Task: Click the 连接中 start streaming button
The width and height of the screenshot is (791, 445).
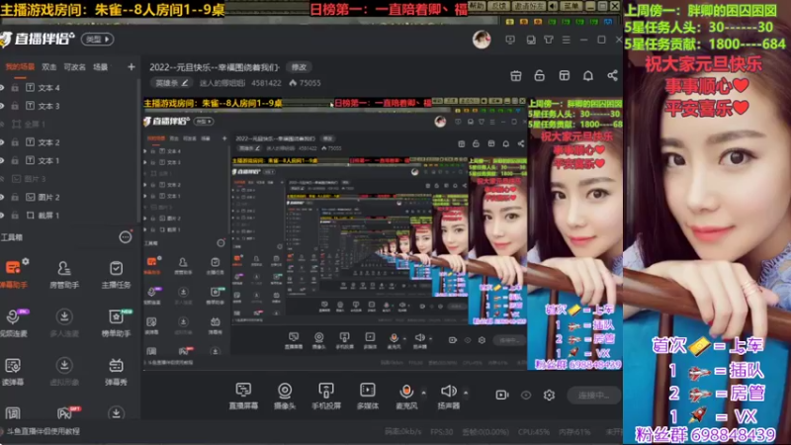Action: 594,395
